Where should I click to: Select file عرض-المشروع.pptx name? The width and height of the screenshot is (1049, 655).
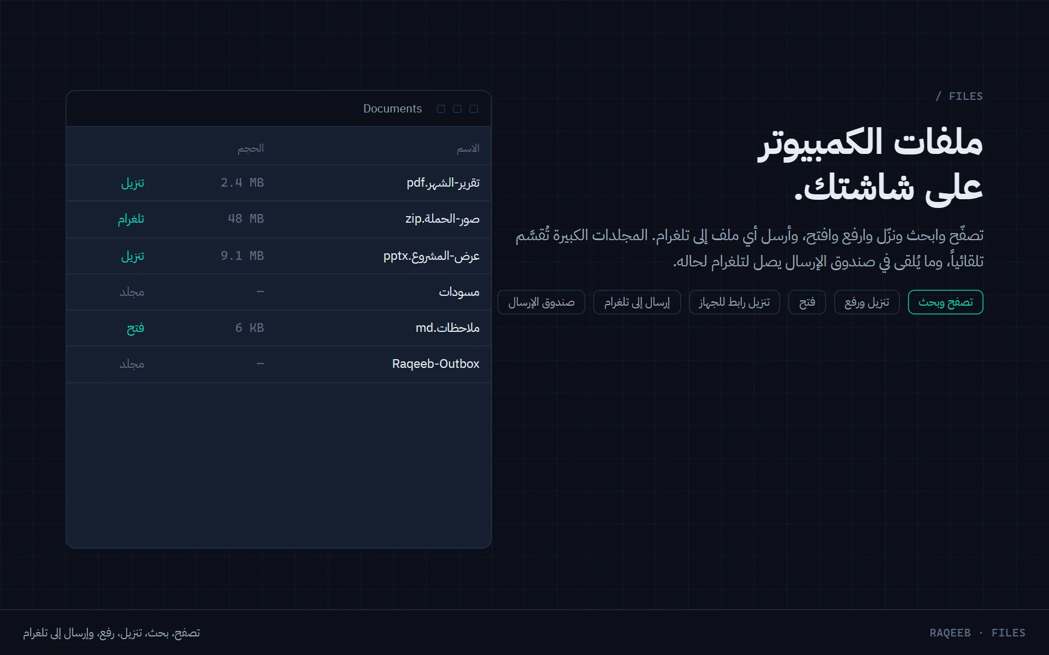coord(432,255)
